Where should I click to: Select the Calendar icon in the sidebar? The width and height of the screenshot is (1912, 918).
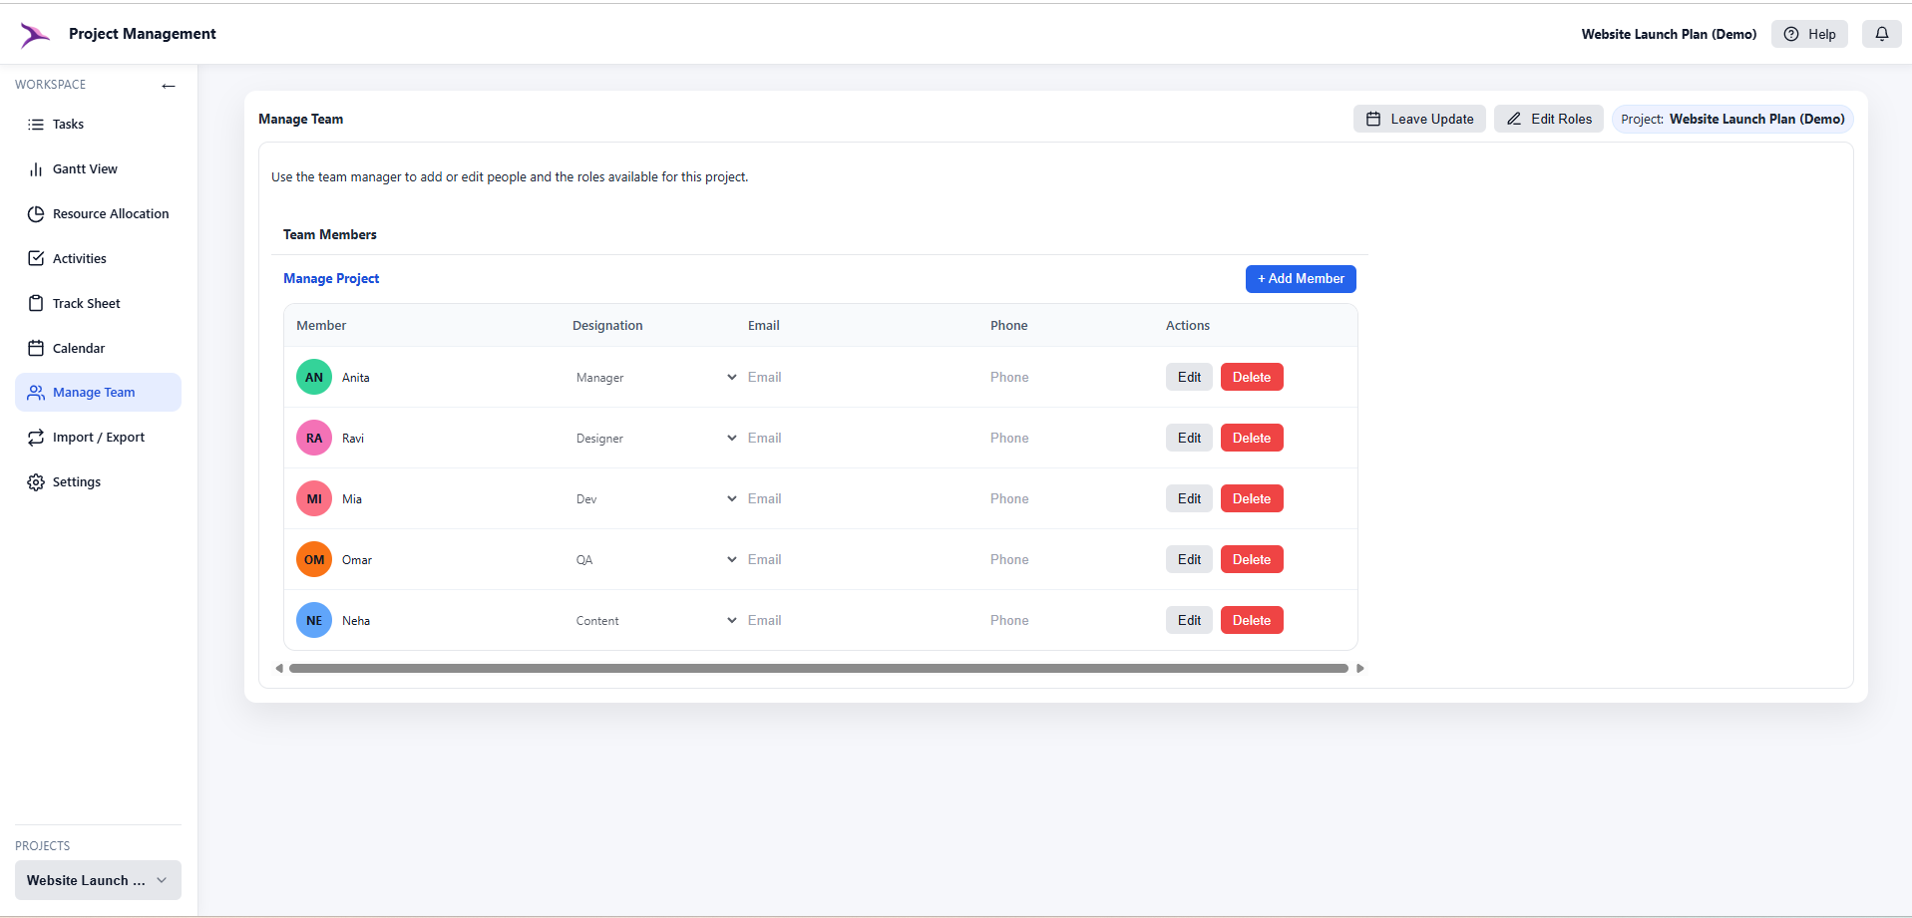(x=35, y=348)
